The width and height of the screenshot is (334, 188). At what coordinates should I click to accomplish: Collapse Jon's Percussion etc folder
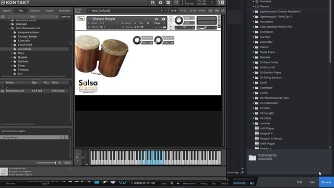click(9, 28)
